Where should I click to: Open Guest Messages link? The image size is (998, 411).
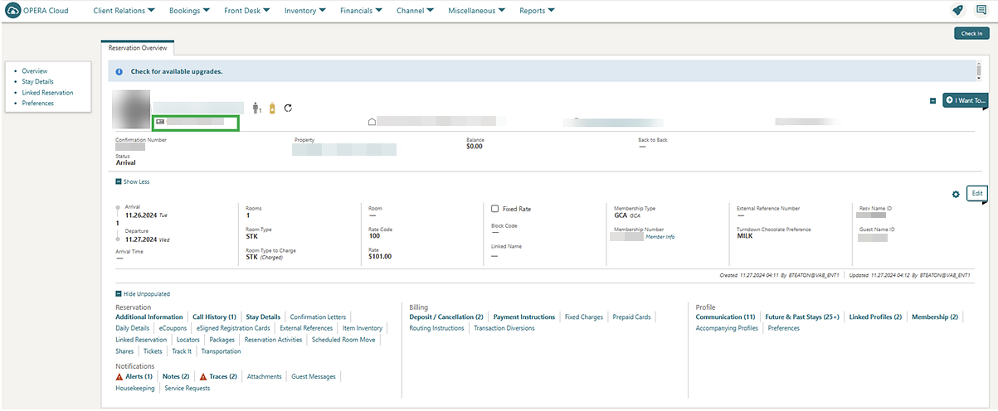pos(314,377)
